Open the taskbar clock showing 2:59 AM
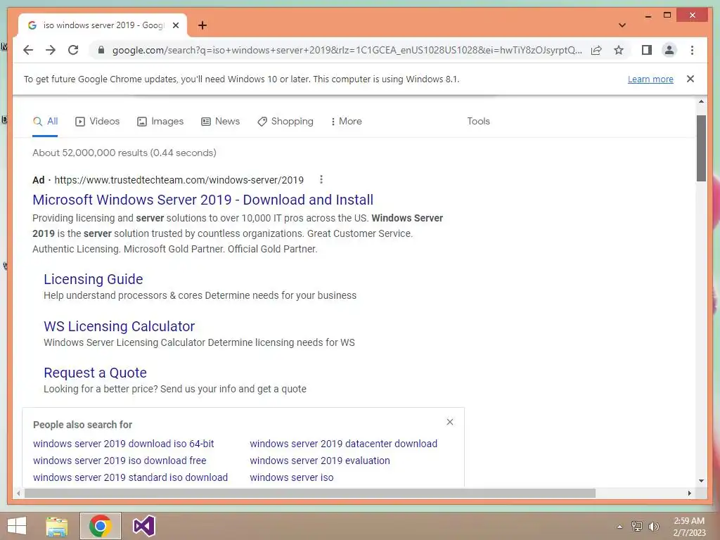 pyautogui.click(x=689, y=527)
